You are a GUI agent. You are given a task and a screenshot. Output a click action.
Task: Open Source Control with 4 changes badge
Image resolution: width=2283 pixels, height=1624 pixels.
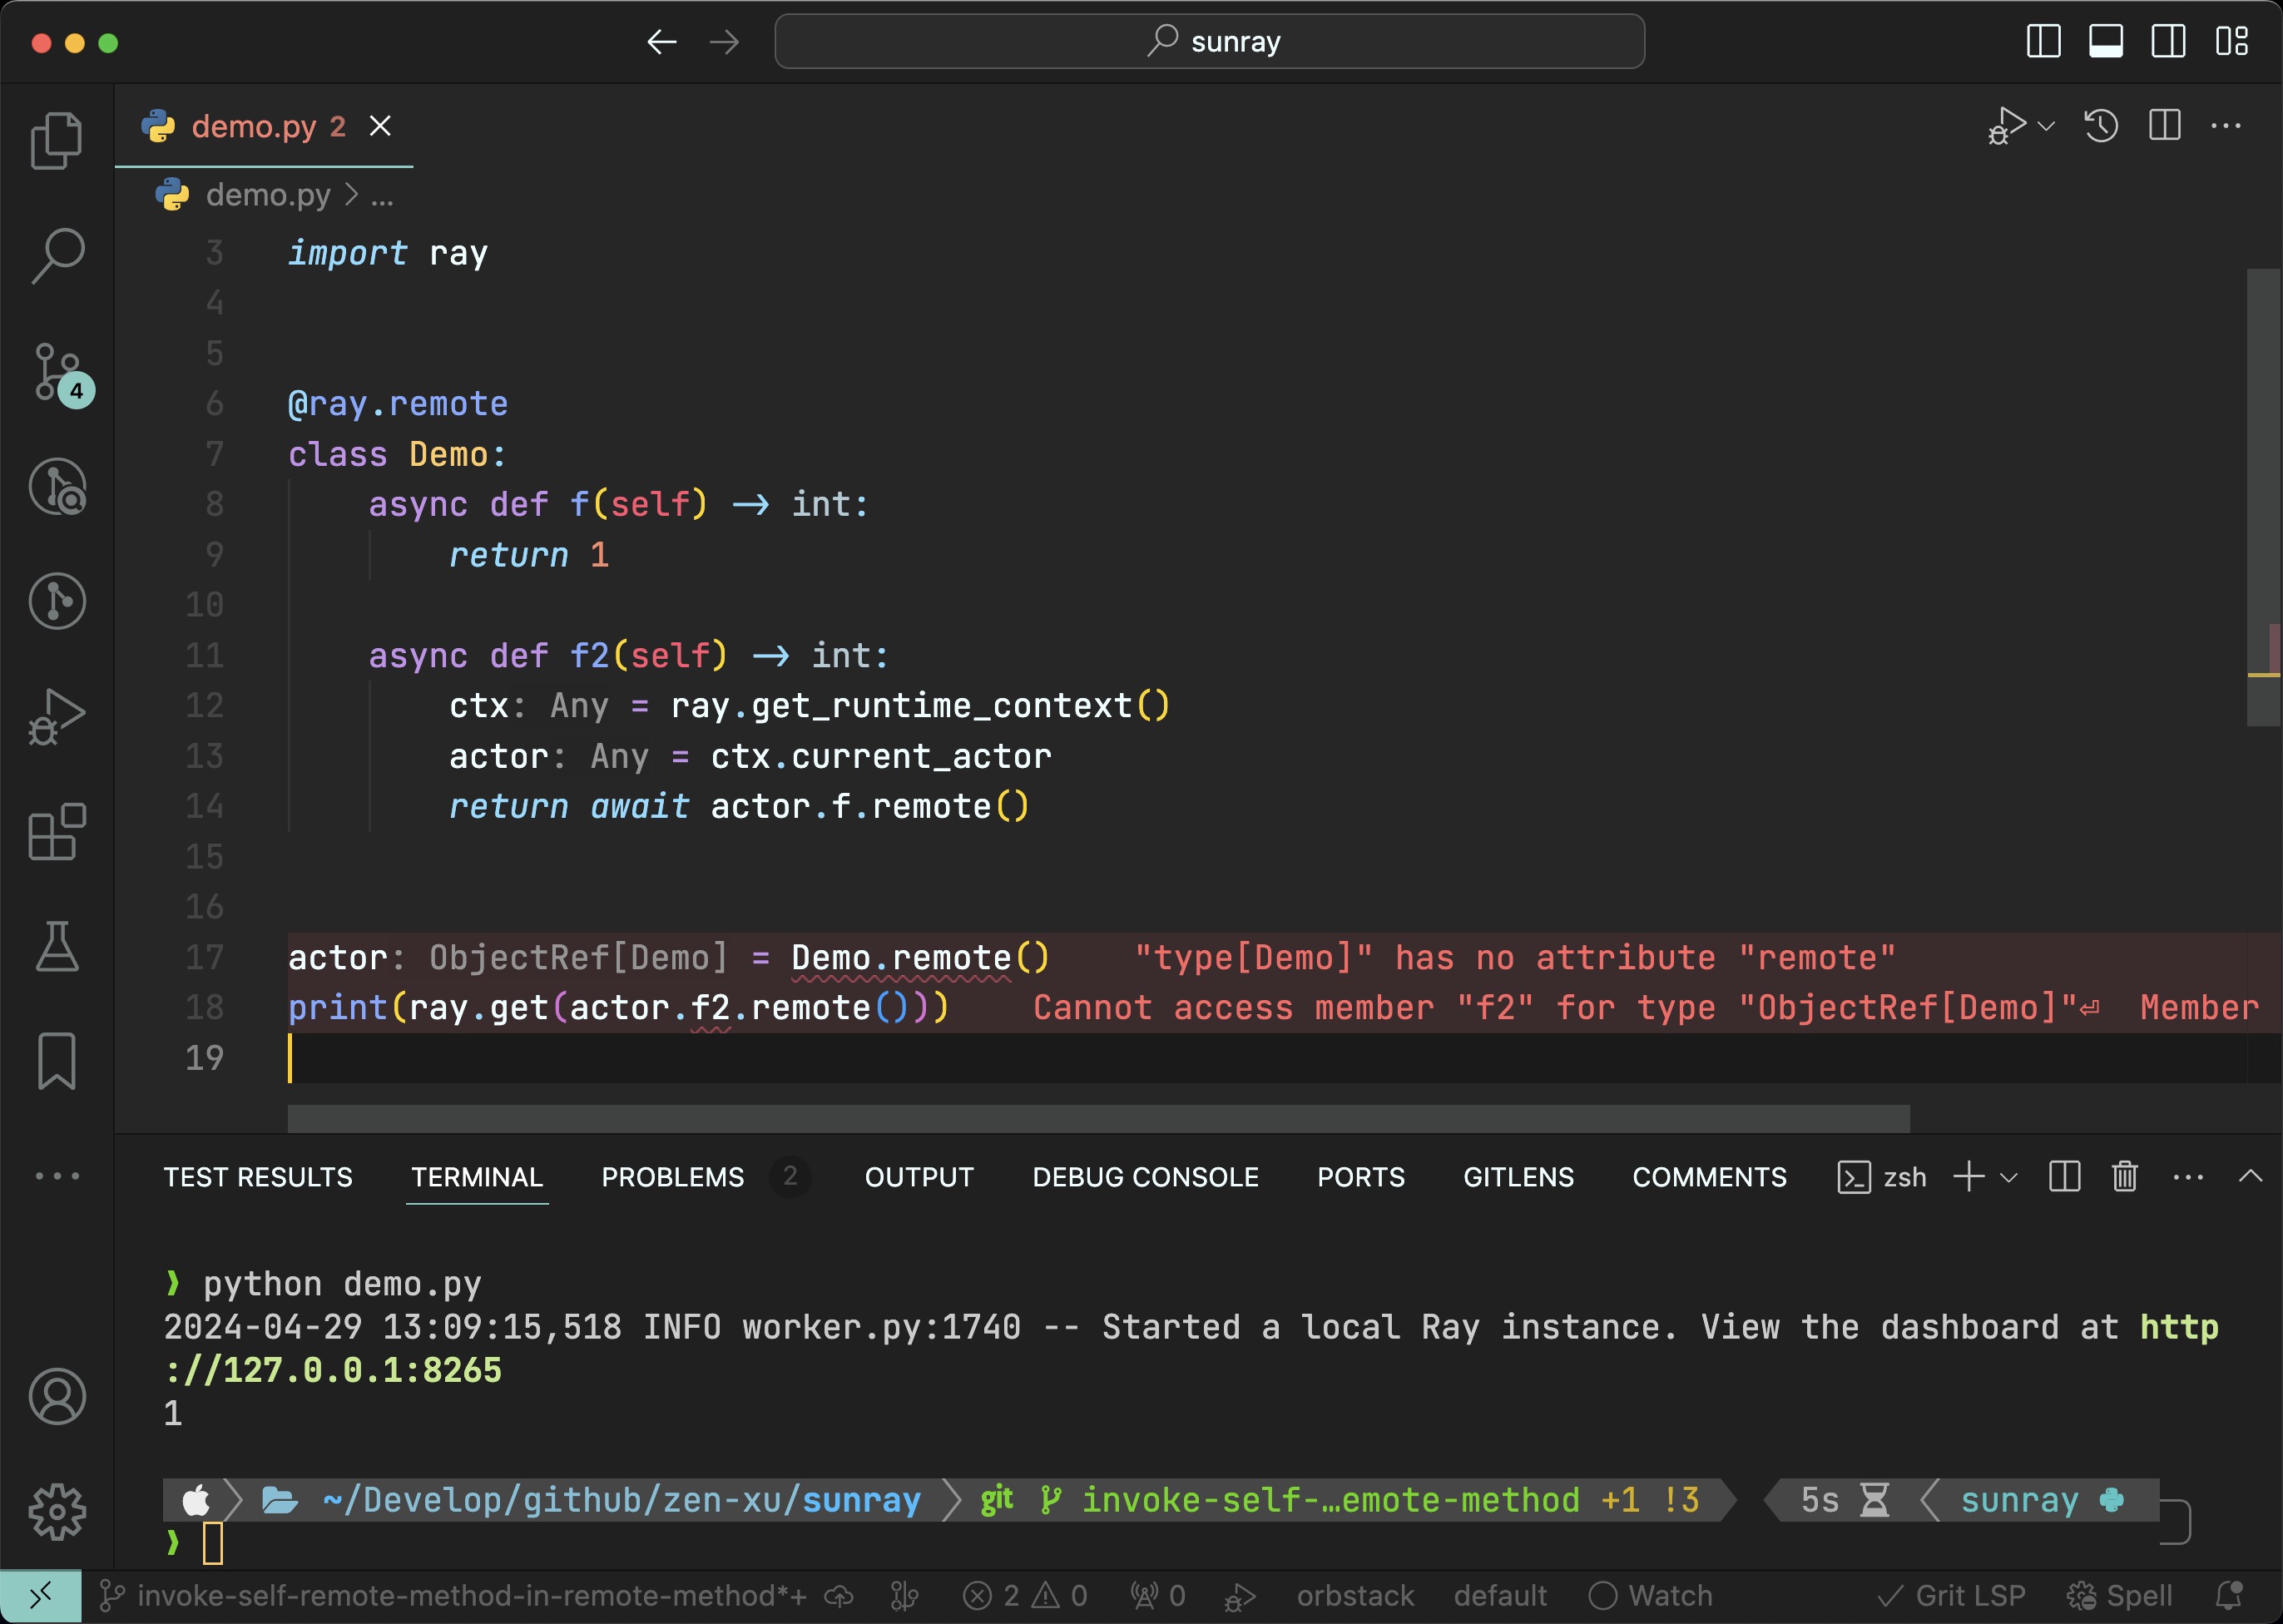point(59,373)
